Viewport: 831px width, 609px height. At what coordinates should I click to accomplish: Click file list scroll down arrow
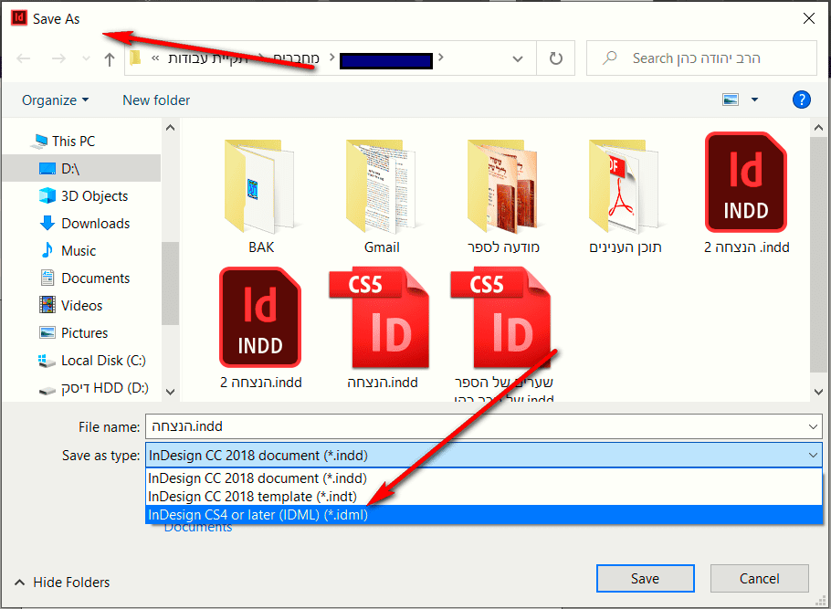(818, 392)
